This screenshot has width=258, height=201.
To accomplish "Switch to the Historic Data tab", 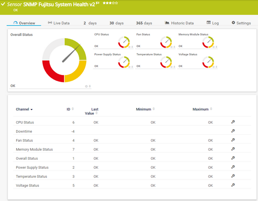I will coord(179,23).
